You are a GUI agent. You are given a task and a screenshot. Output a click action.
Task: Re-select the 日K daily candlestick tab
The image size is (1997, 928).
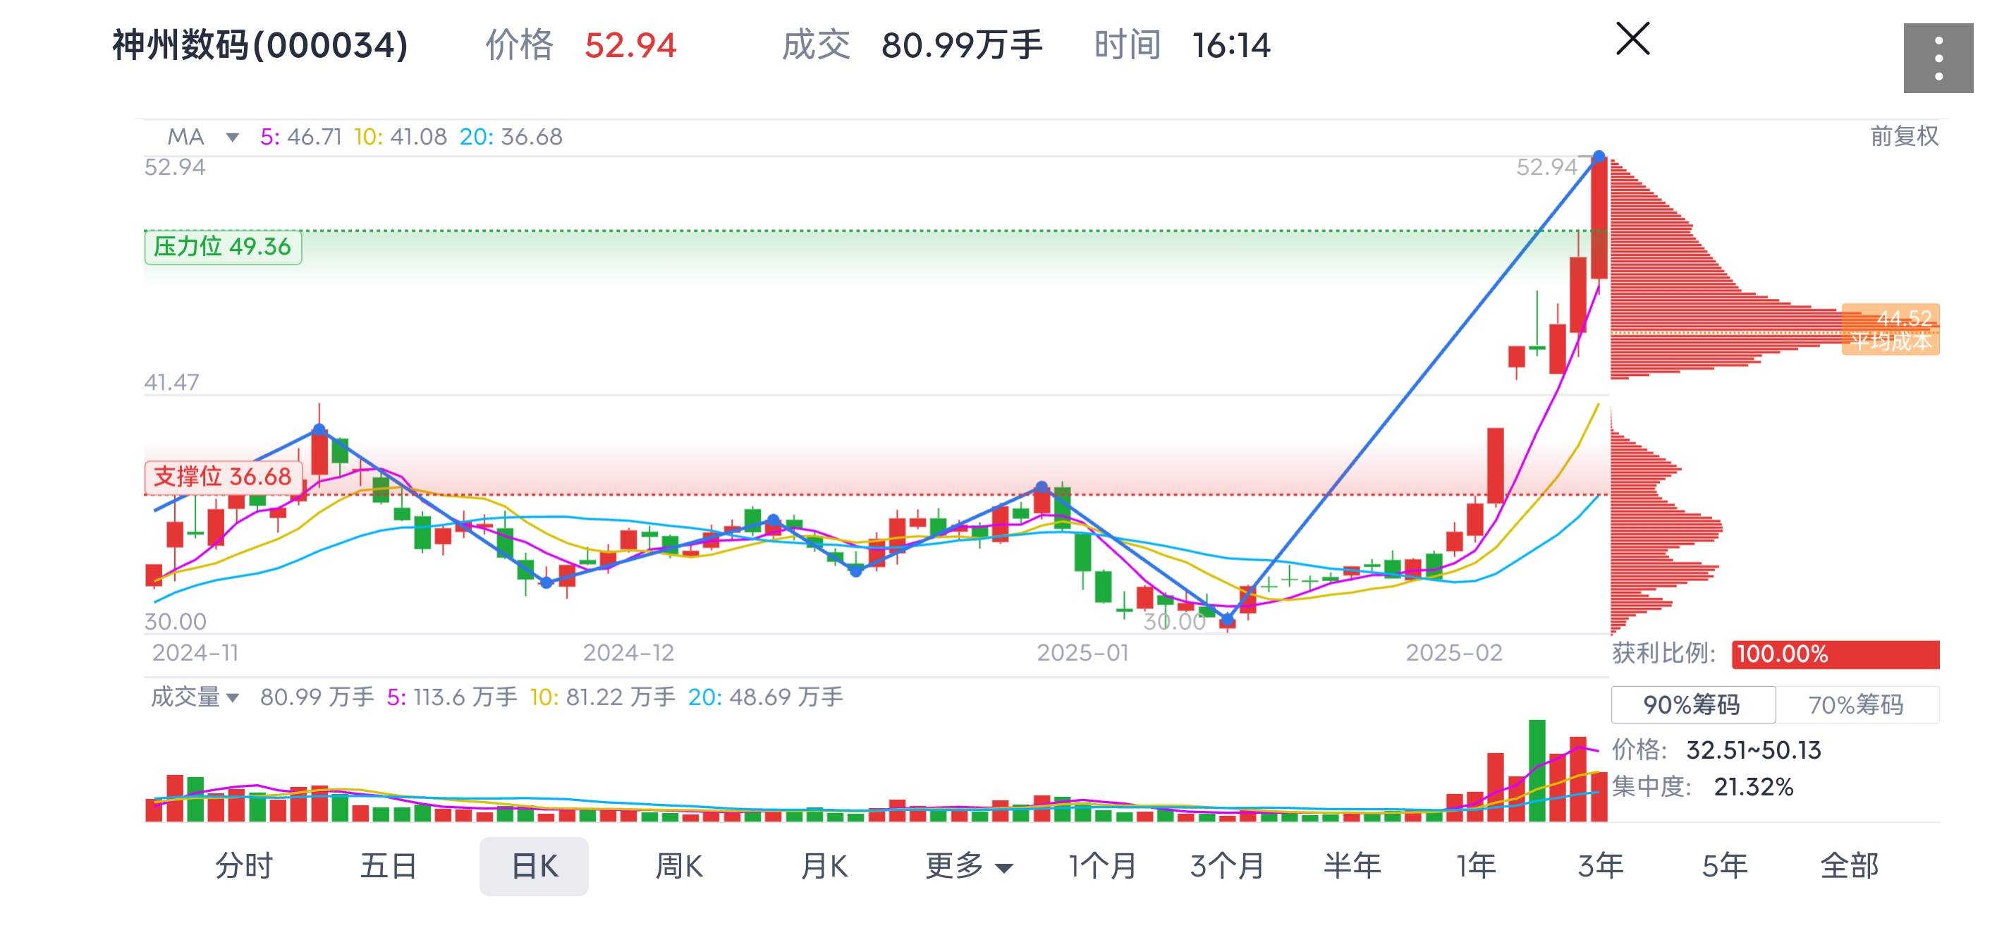[534, 867]
